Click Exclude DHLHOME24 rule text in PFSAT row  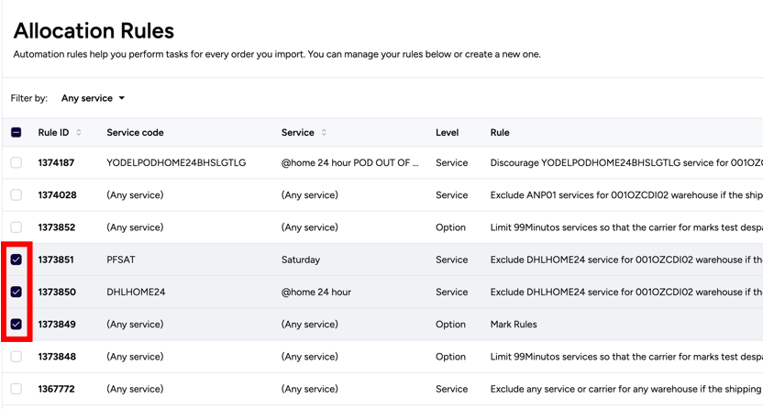point(626,260)
